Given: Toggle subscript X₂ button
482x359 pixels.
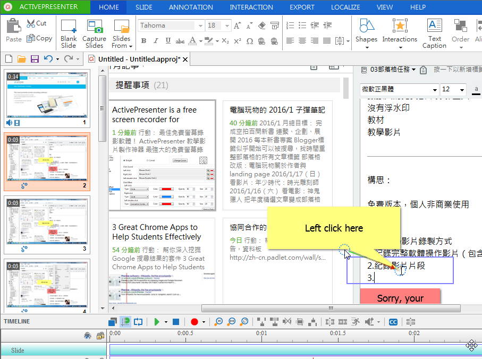Looking at the screenshot, I should pyautogui.click(x=225, y=41).
